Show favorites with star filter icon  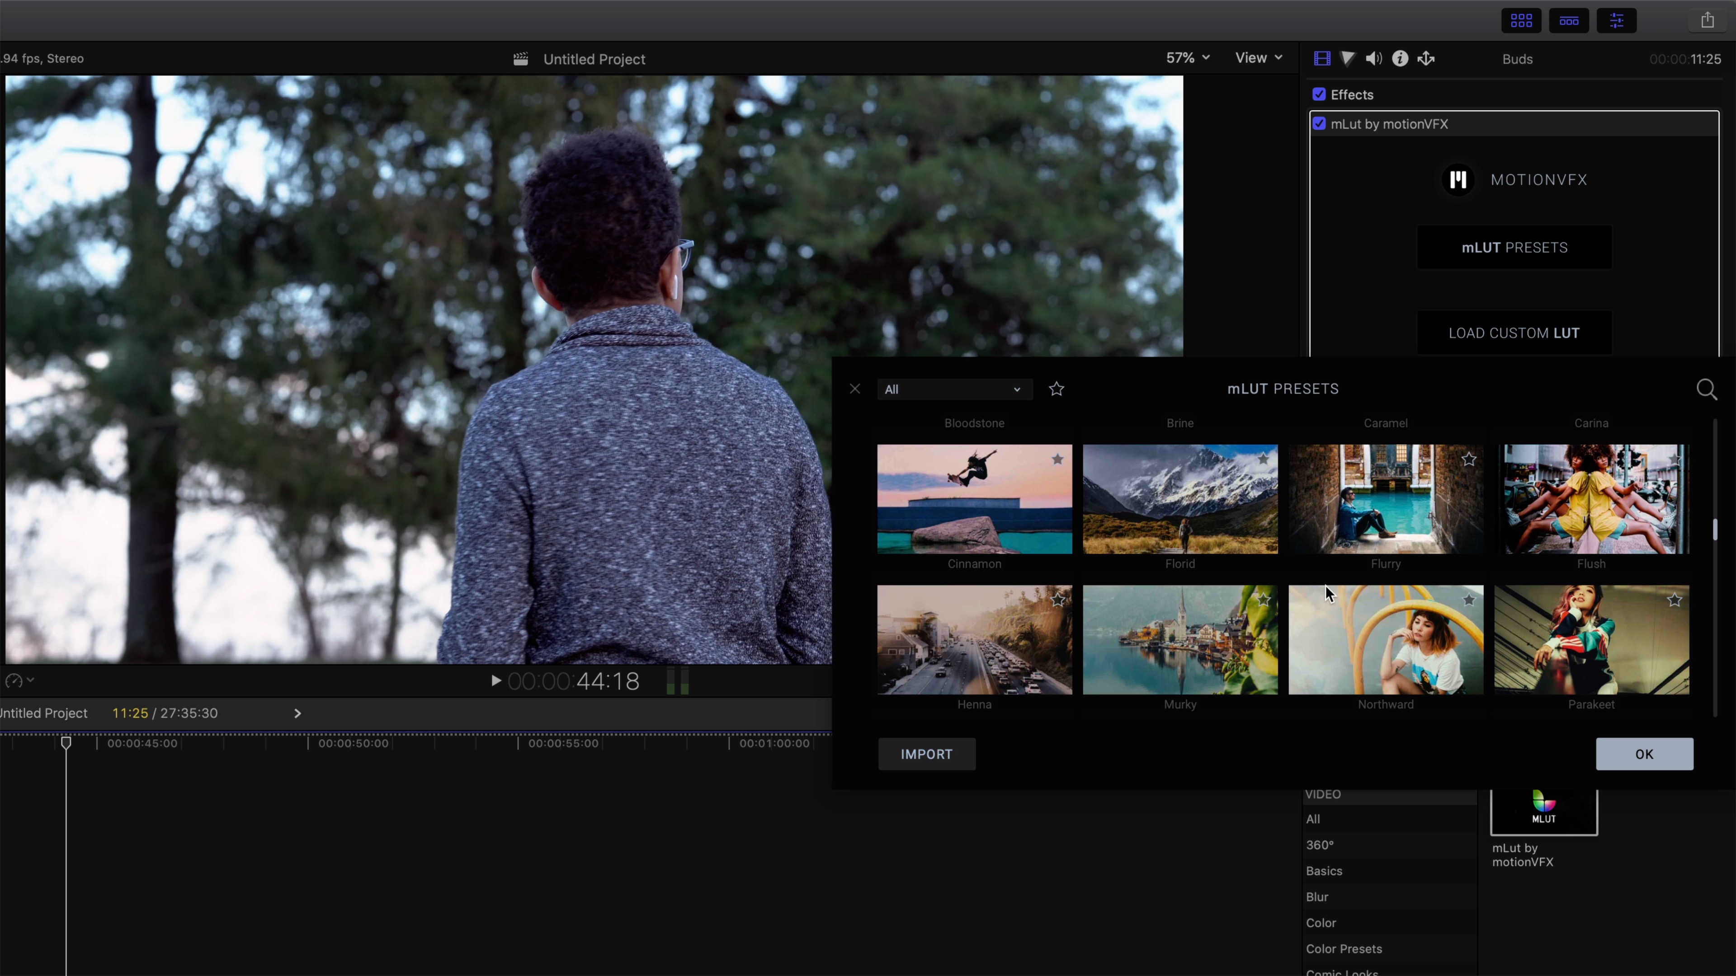tap(1056, 389)
